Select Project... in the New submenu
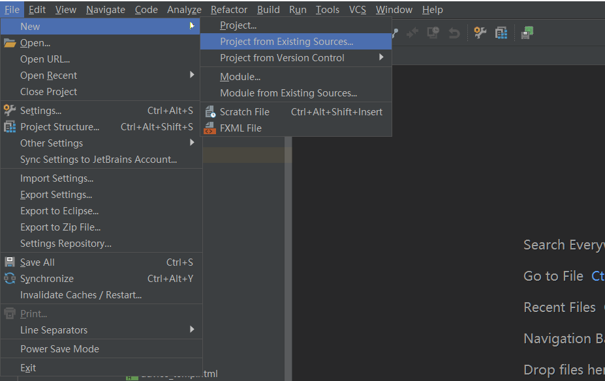 [x=296, y=25]
